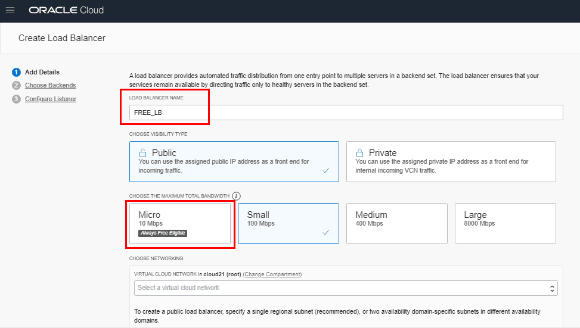Click step 1 Add Details number icon
Viewport: 580px width, 328px height.
pos(16,72)
